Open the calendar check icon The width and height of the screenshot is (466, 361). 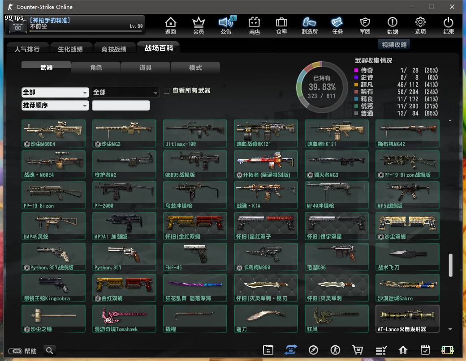[x=425, y=350]
